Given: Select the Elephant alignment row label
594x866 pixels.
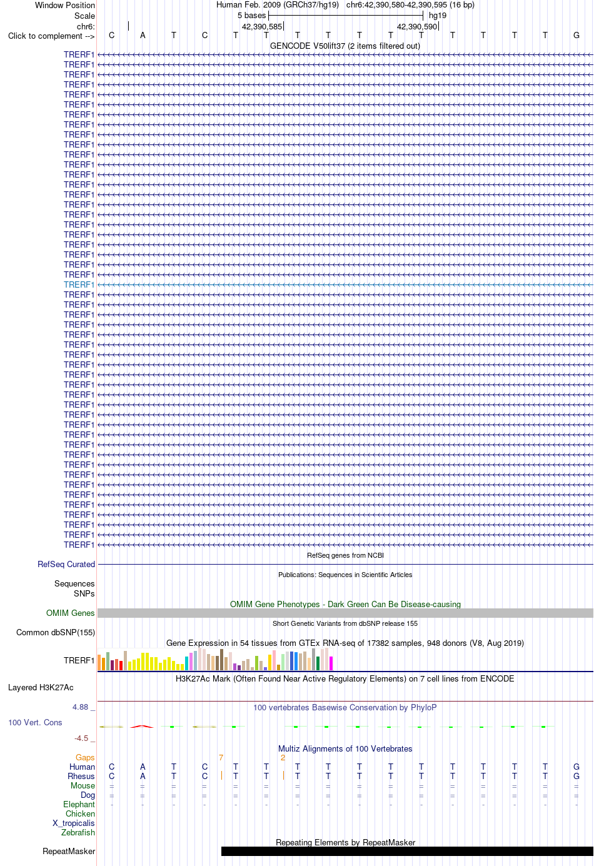Looking at the screenshot, I should coord(79,804).
